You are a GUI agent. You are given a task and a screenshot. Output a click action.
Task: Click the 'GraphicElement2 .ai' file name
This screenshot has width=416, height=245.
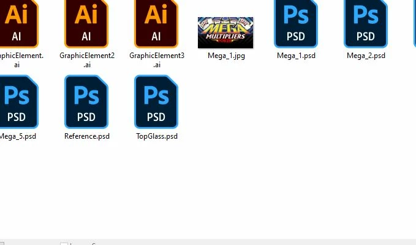pyautogui.click(x=87, y=60)
